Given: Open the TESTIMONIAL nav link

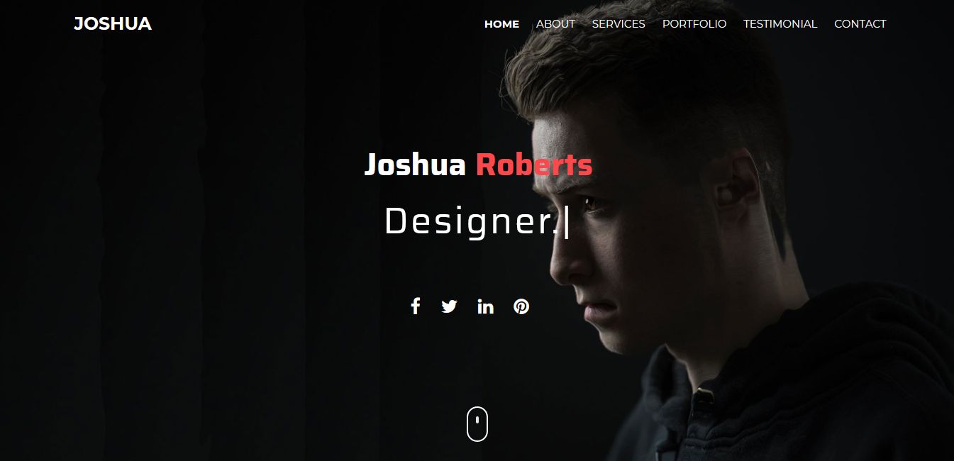Looking at the screenshot, I should pos(780,24).
